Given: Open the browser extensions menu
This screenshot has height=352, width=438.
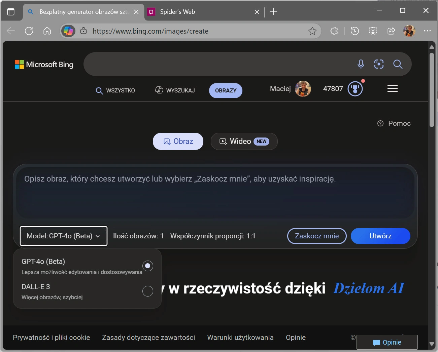Looking at the screenshot, I should [x=334, y=31].
